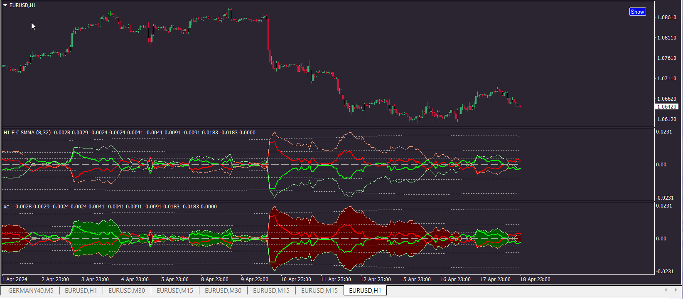The width and height of the screenshot is (683, 299).
Task: Click the blue Show button
Action: coord(637,12)
